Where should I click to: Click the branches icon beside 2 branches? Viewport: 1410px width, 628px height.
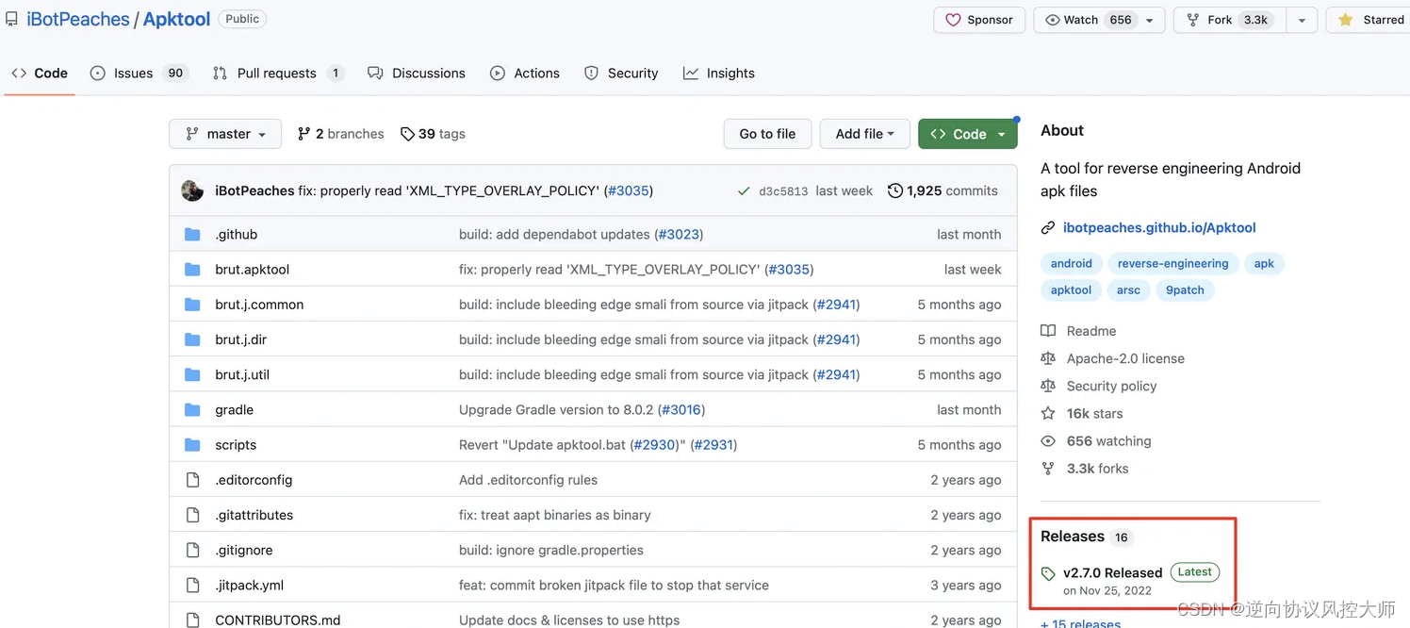click(303, 134)
